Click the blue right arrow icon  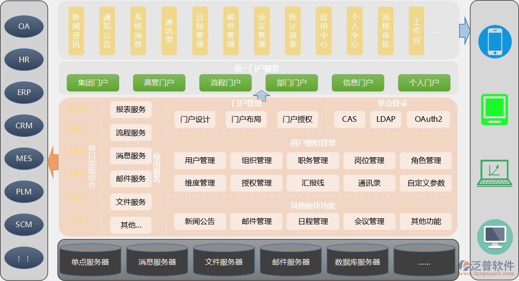pyautogui.click(x=464, y=30)
